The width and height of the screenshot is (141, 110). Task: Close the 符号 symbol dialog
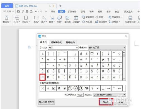pos(126,36)
